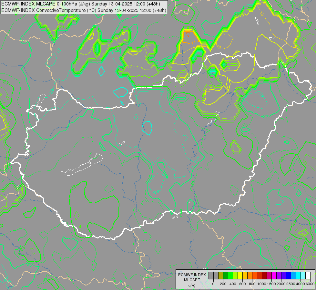
Task: Click the ConvectiveTemperature title line
Action: (84, 10)
